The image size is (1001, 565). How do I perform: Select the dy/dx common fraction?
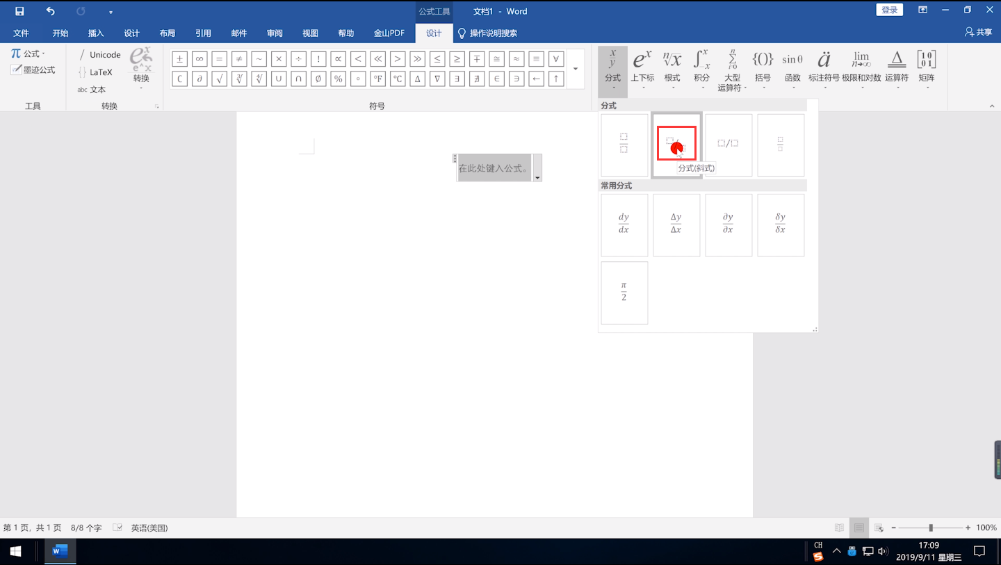click(624, 224)
